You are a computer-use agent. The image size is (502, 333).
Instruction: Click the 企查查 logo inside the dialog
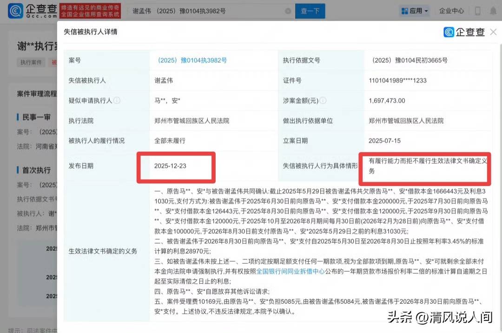tap(464, 32)
